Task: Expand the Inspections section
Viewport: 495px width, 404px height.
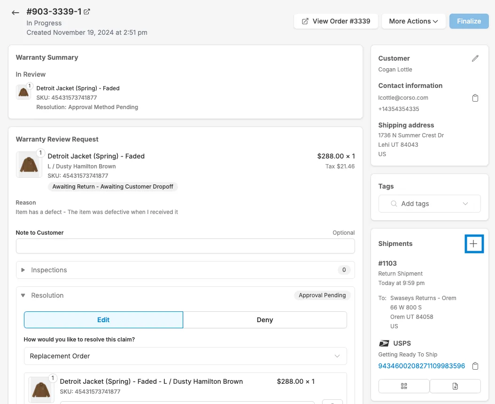Action: coord(48,270)
